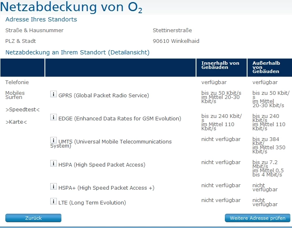Click UMTS (Universal Mobile Telecommunications System) text

[x=111, y=143]
